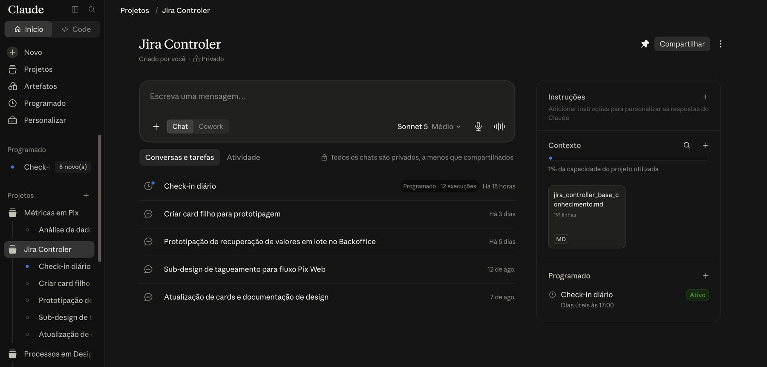Viewport: 767px width, 367px height.
Task: Start voice mode with waveform icon
Action: pos(499,127)
